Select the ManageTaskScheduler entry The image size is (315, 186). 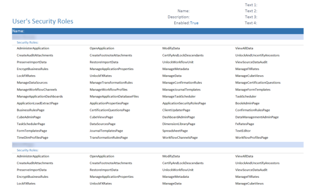179,97
